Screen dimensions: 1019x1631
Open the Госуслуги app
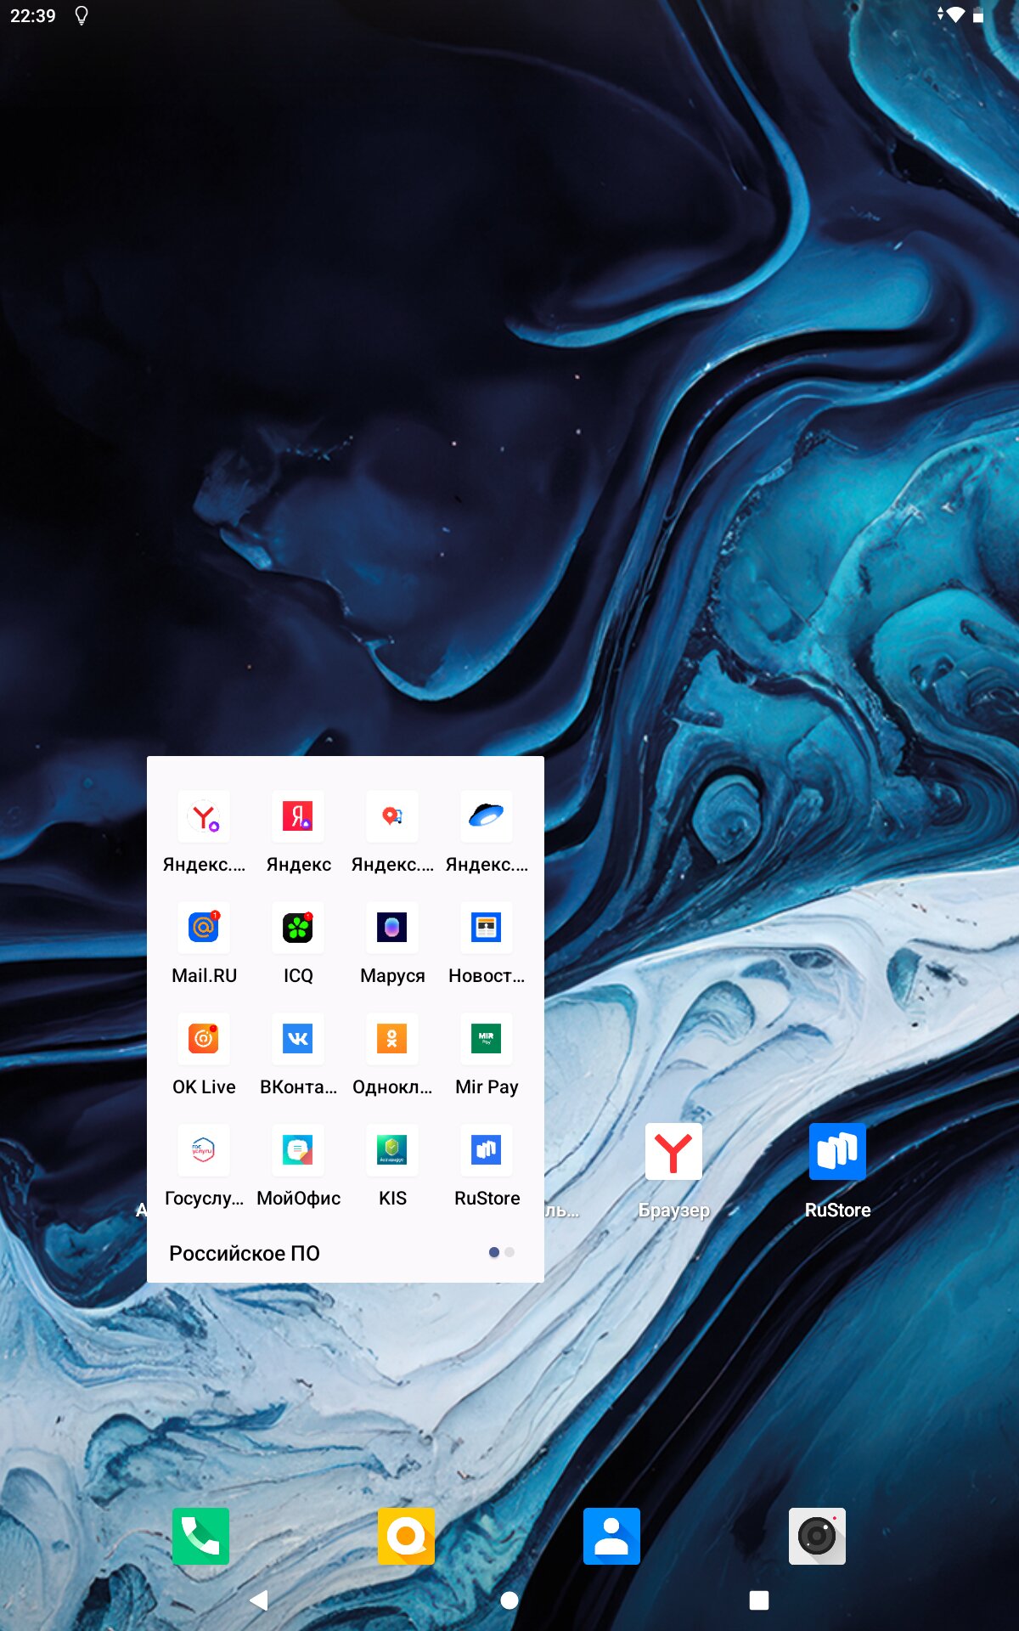coord(204,1150)
